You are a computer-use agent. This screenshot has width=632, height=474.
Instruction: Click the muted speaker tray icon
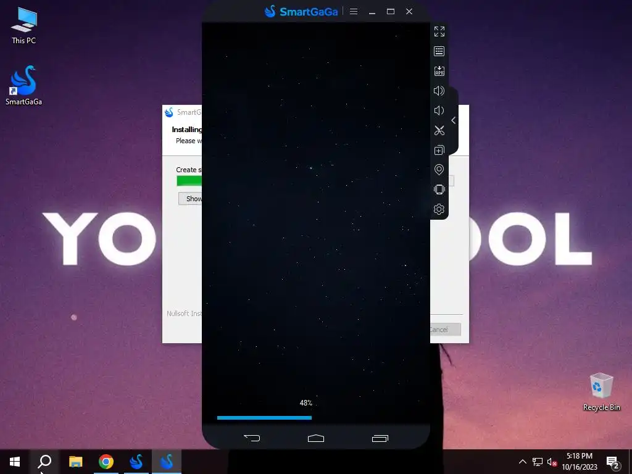pos(552,462)
